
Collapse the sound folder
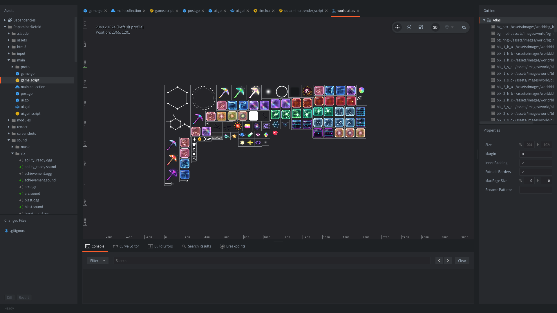[9, 140]
